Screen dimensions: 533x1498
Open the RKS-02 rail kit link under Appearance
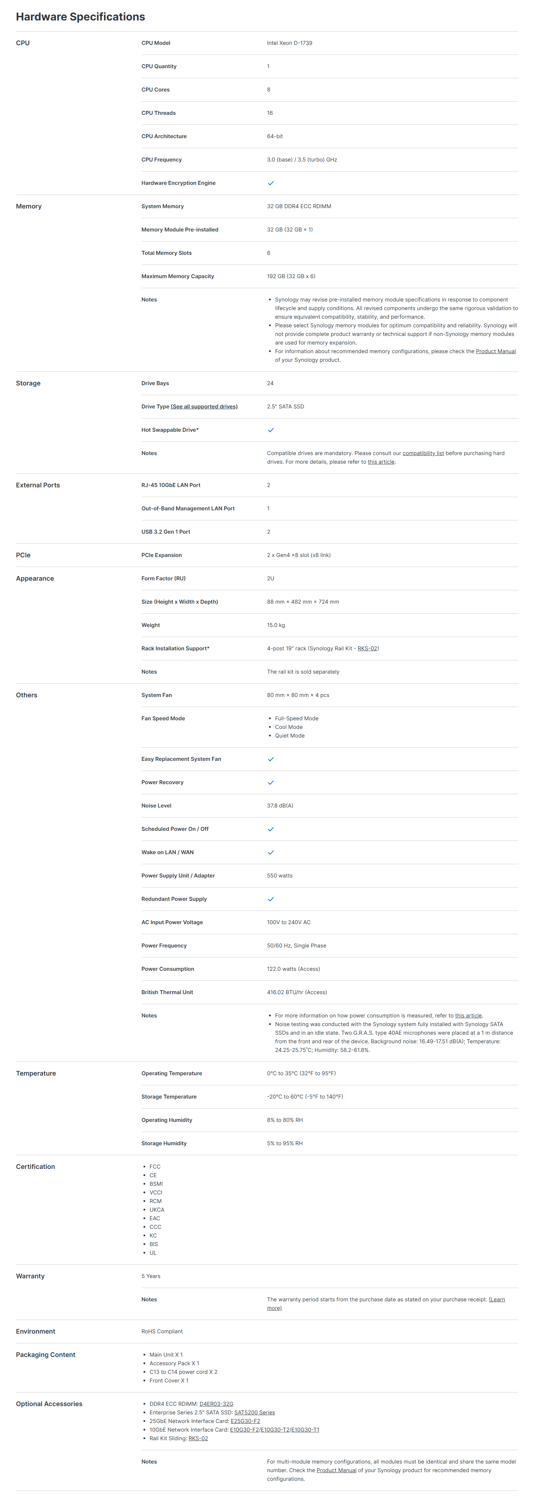click(x=367, y=649)
